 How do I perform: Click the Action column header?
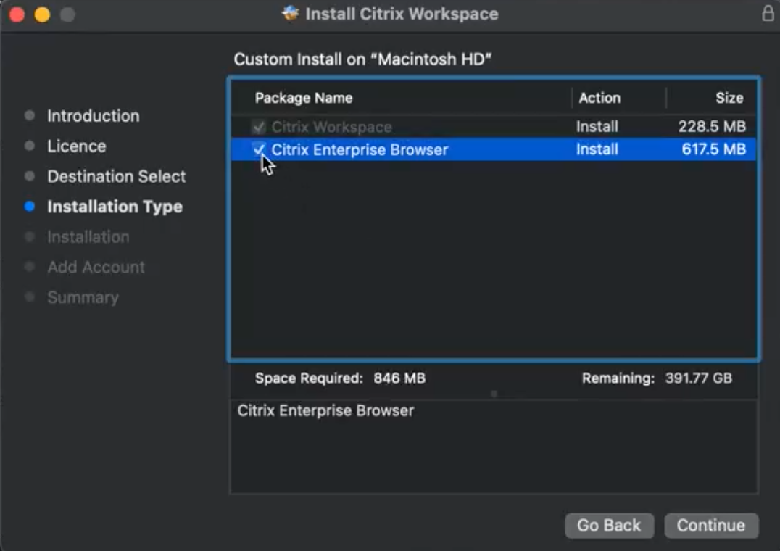(599, 98)
